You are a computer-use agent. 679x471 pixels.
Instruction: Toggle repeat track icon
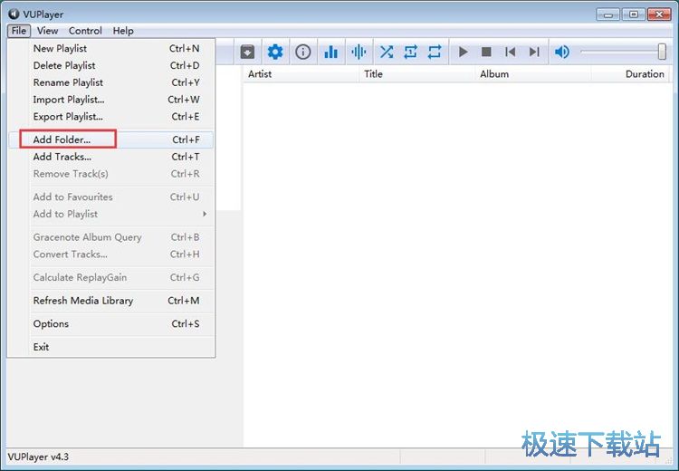(410, 52)
